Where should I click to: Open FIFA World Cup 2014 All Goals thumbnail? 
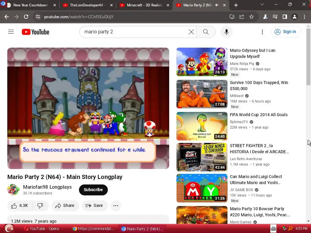coord(202,126)
